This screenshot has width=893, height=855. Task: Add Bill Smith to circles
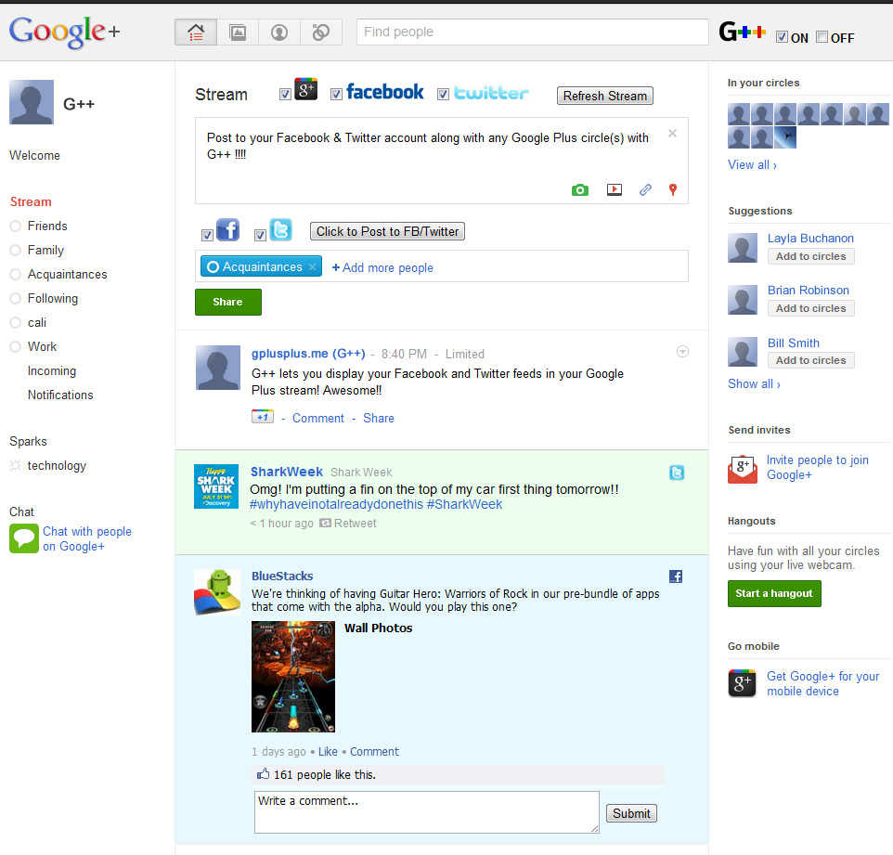[x=811, y=360]
